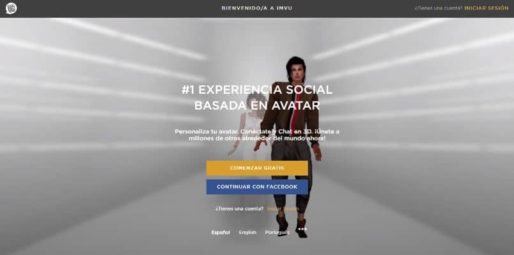This screenshot has width=514, height=255.
Task: Choose CONTINUAR CON FACEBOOK
Action: [x=257, y=187]
